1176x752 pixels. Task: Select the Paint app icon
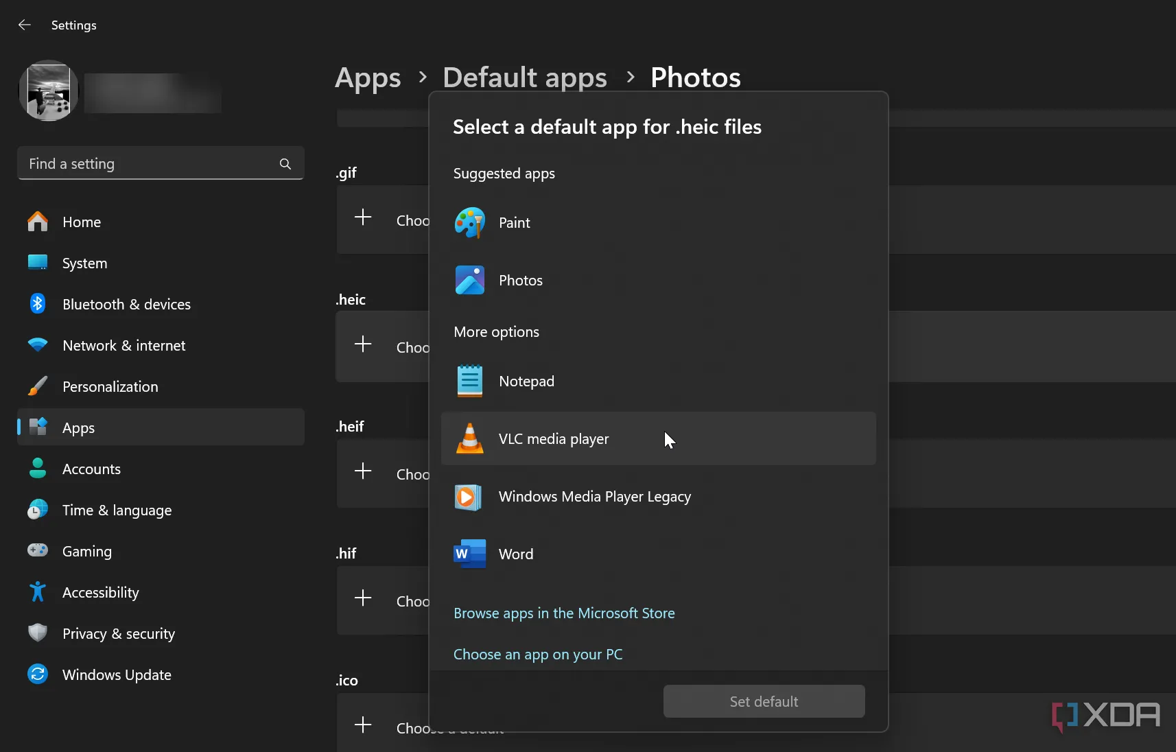(x=470, y=222)
